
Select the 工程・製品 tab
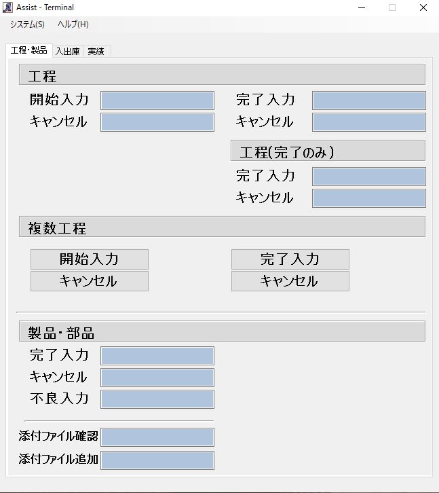29,50
